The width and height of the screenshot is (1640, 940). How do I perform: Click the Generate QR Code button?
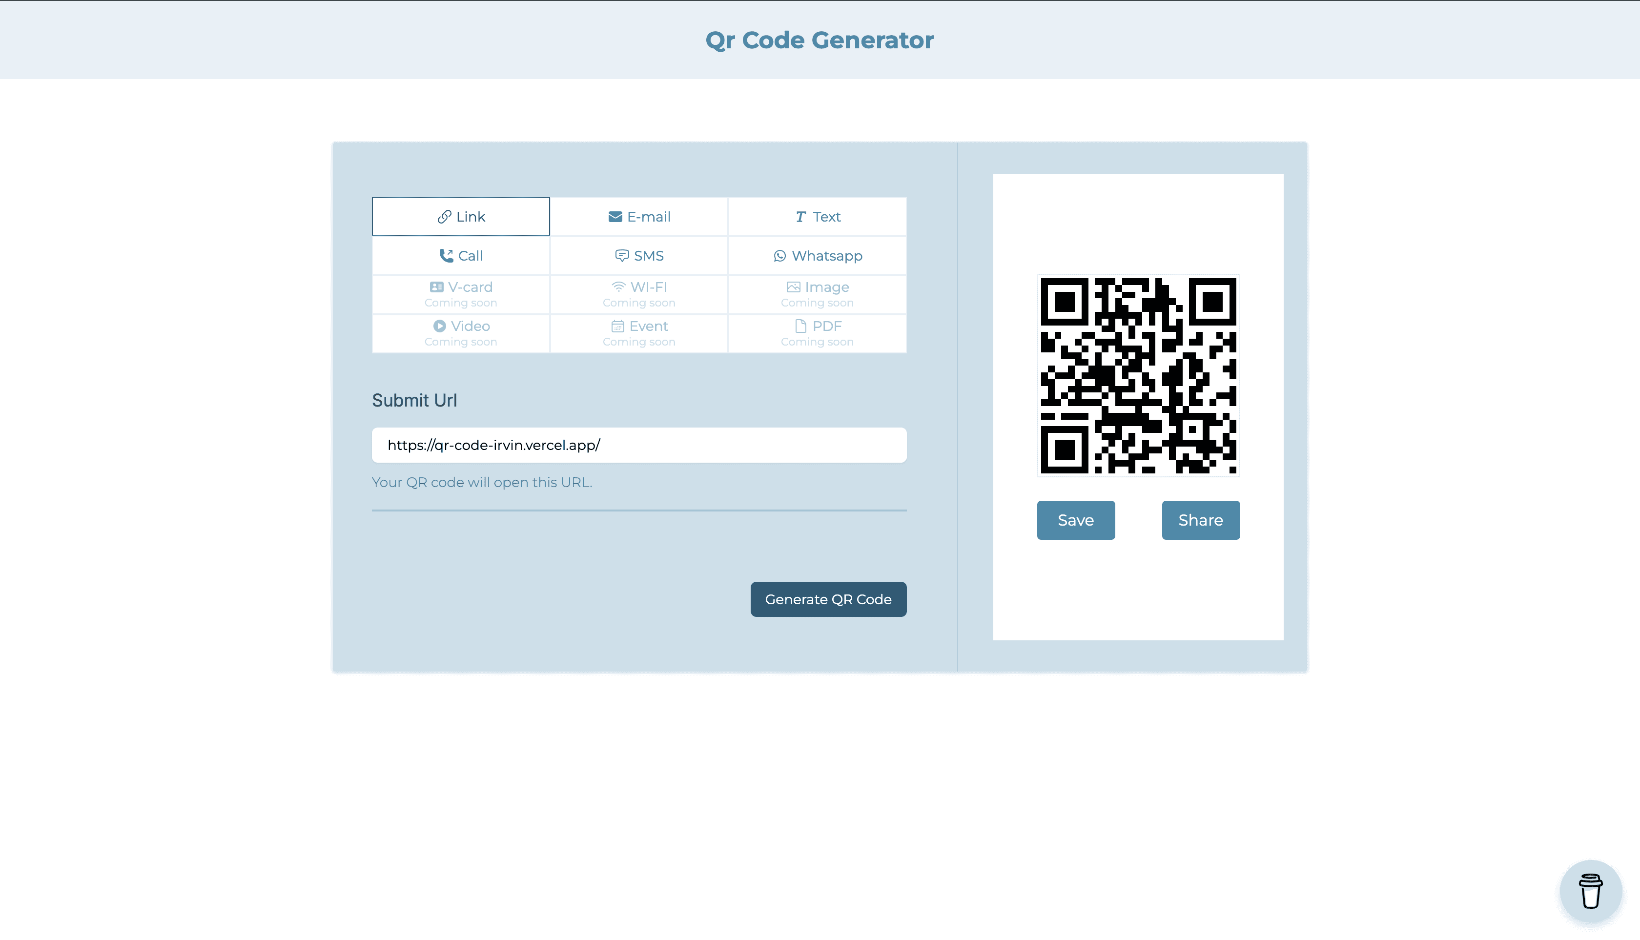pos(828,599)
